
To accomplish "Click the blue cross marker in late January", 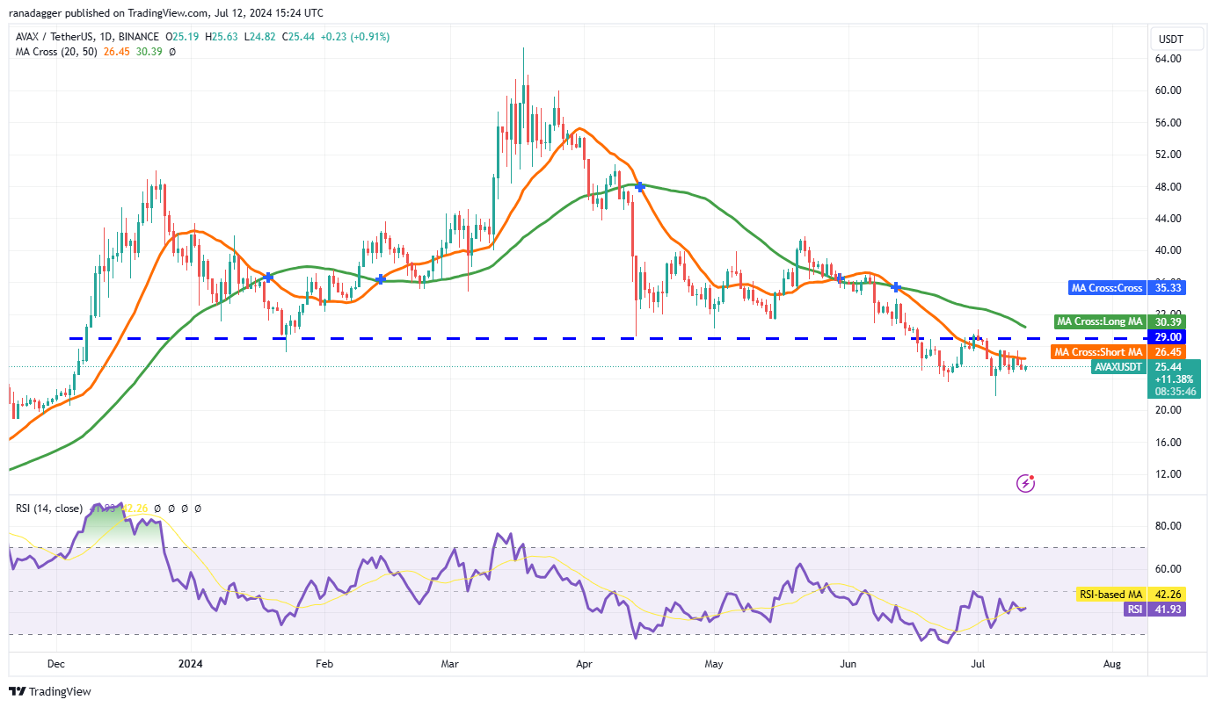I will [269, 277].
